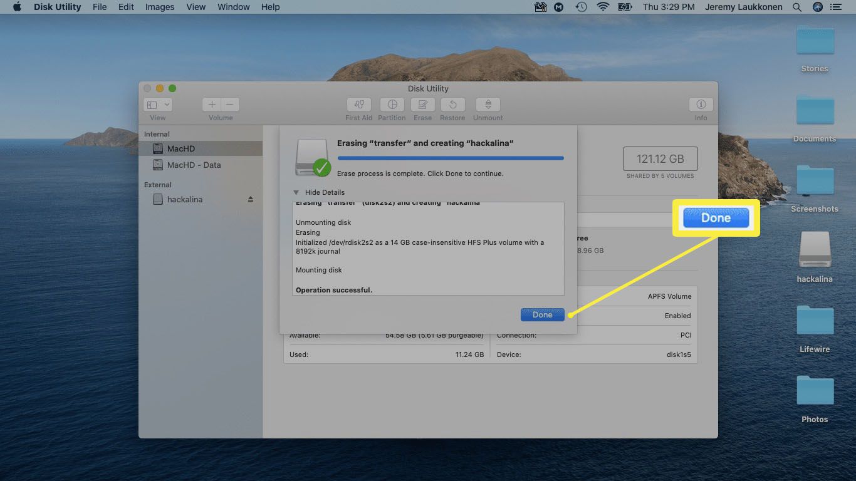Click the clapperboard menu bar icon
Image resolution: width=856 pixels, height=481 pixels.
(541, 7)
